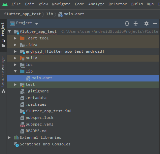Select the android [flutter_app_test_android] label
This screenshot has height=154, width=160.
65,51
